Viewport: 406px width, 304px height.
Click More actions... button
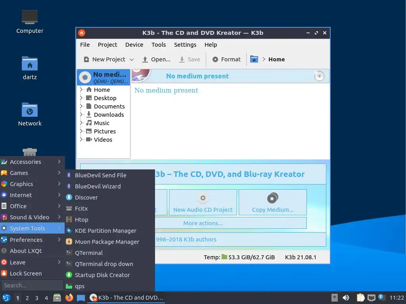click(x=203, y=223)
